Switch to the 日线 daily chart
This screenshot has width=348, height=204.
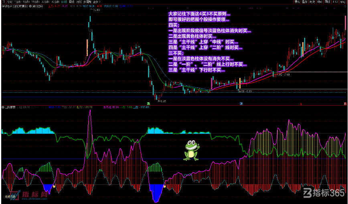tap(64, 2)
